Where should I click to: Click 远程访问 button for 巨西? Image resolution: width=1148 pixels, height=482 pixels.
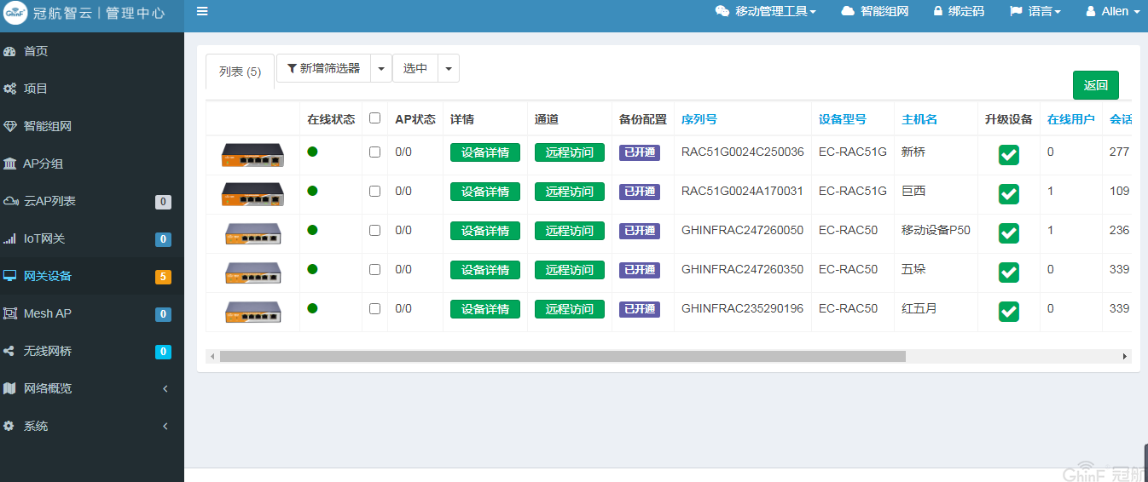[x=570, y=192]
